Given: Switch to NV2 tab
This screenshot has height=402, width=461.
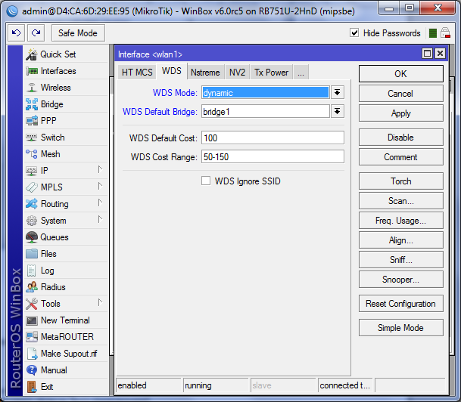Looking at the screenshot, I should pos(237,73).
